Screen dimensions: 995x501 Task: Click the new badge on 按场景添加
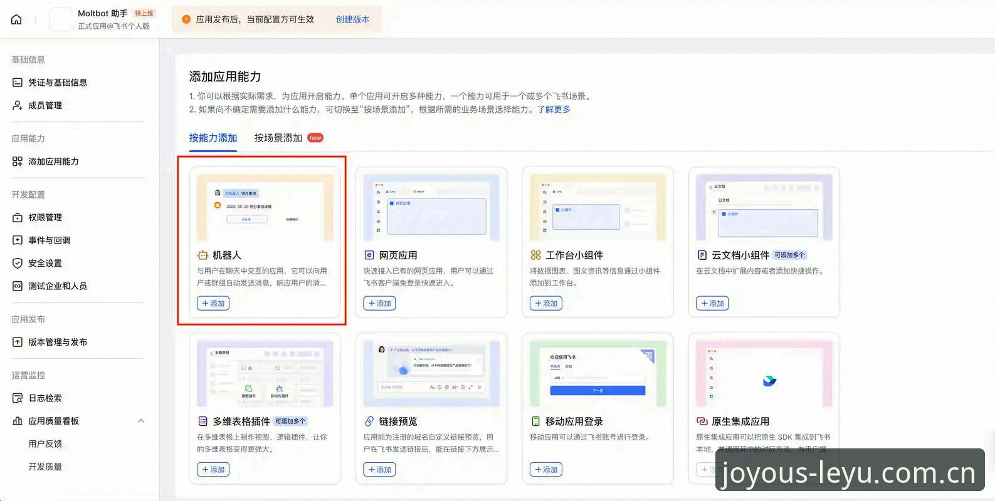(x=315, y=138)
